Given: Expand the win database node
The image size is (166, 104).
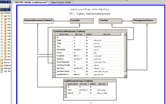Looking at the screenshot, I should [x=2, y=48].
